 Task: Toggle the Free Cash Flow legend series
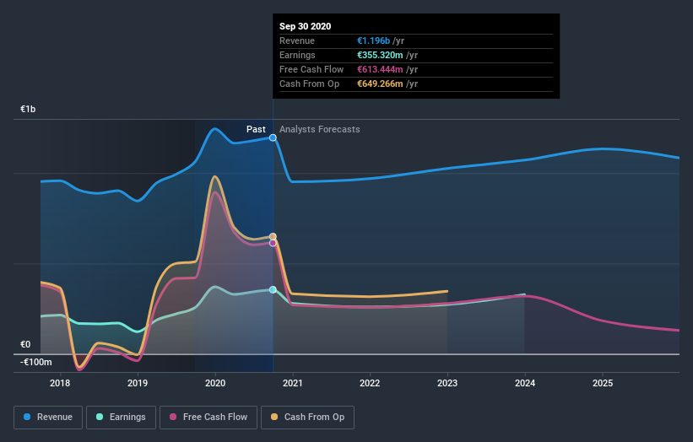point(208,418)
